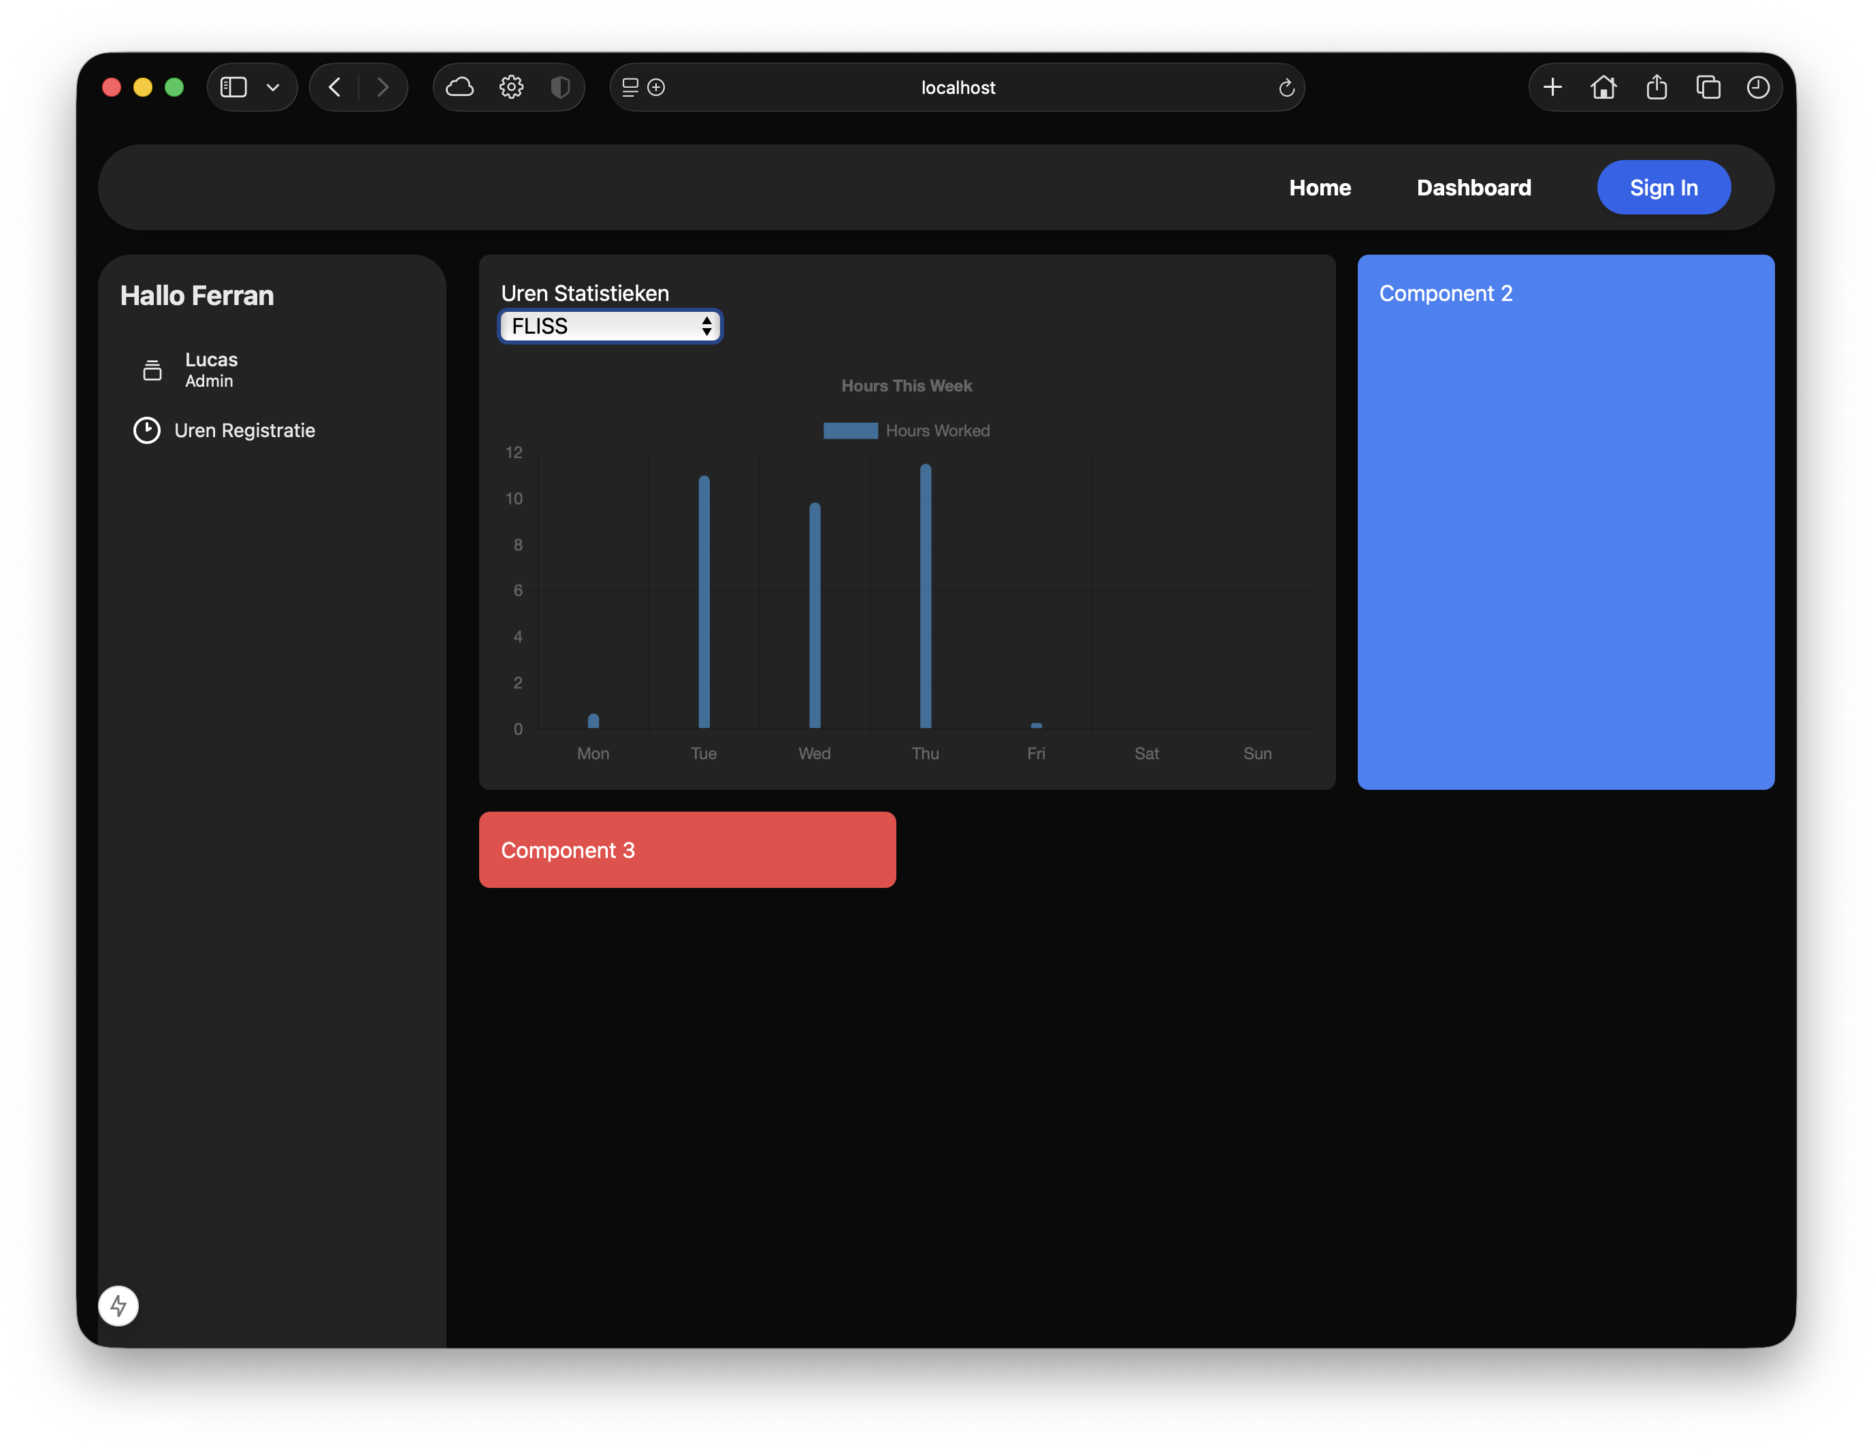Expand the sidebar chevron next to sidebar icon
The image size is (1873, 1449).
pos(273,86)
